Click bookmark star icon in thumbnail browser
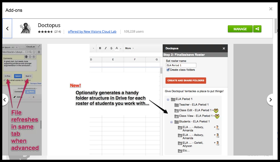 click(34, 52)
